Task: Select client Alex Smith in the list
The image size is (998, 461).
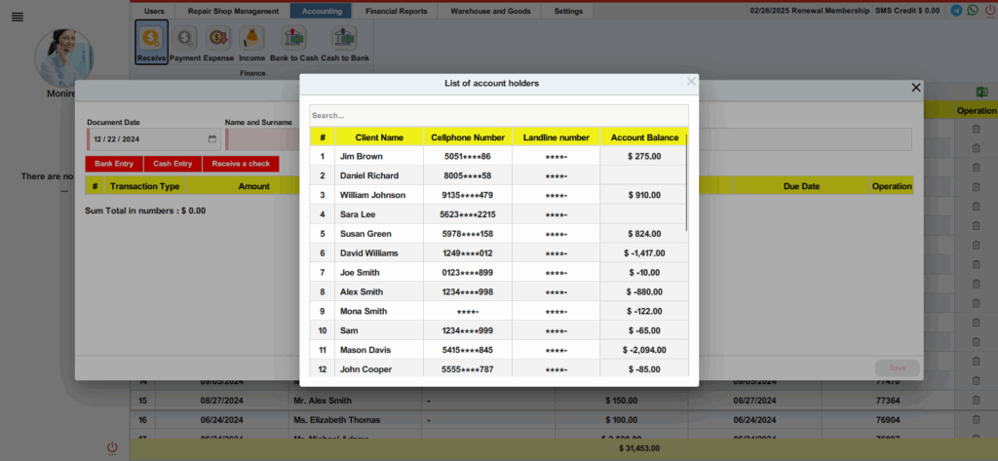Action: tap(362, 291)
